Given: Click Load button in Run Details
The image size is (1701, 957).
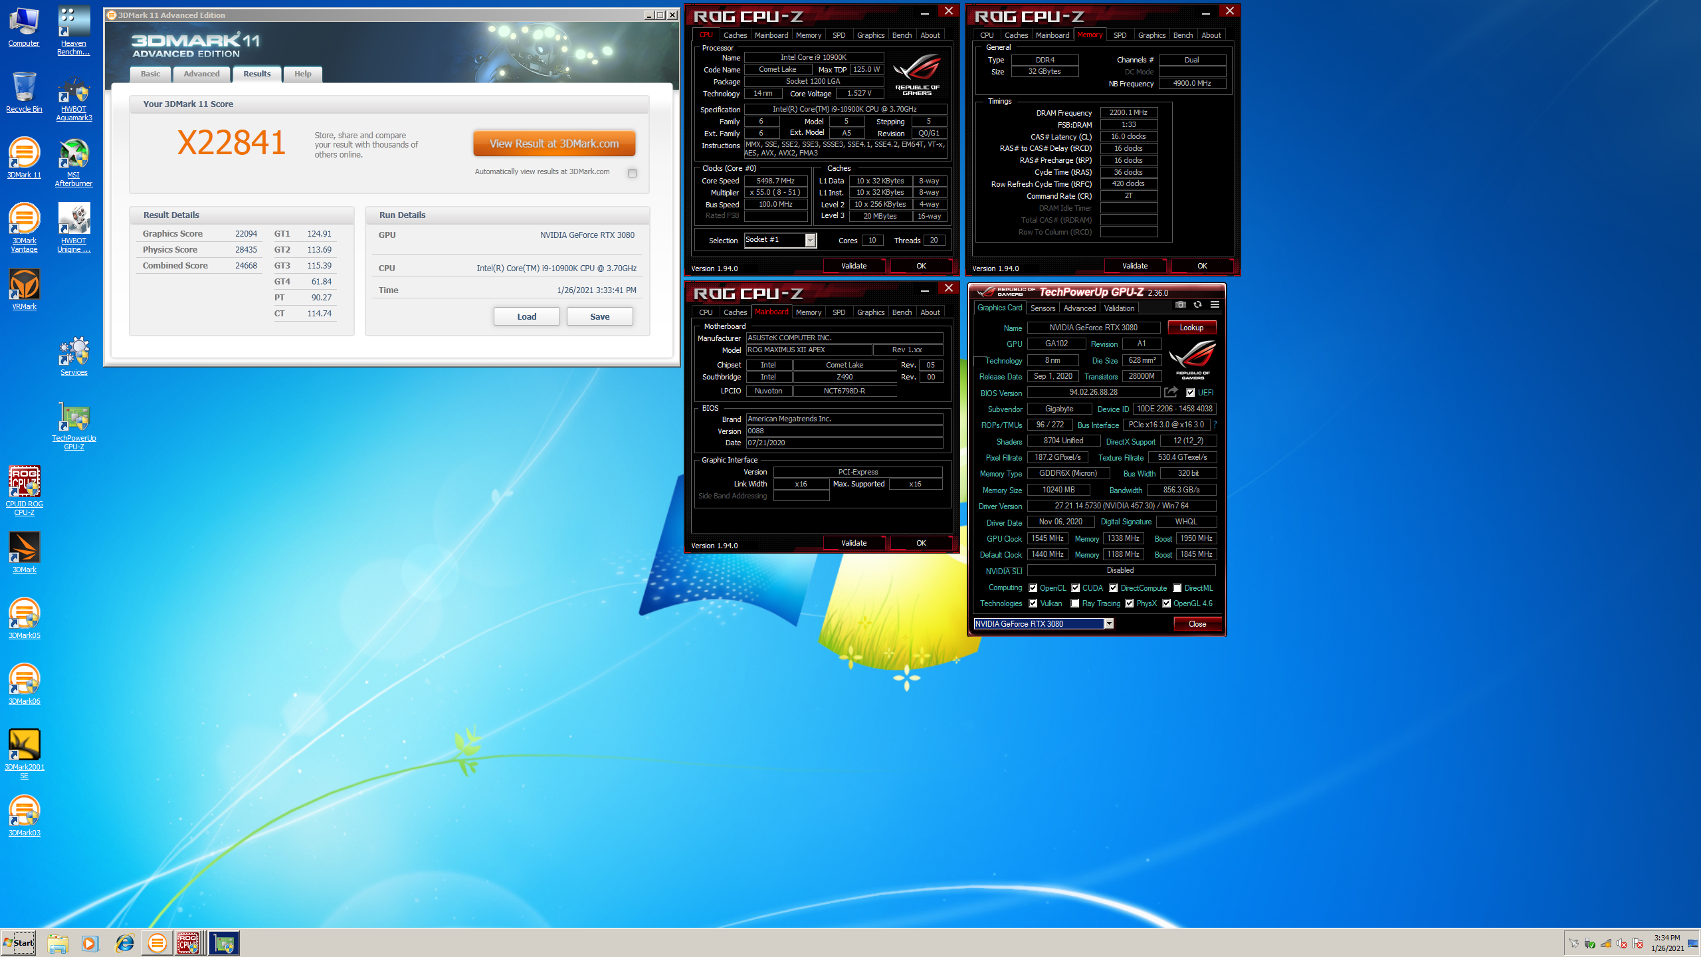Looking at the screenshot, I should pyautogui.click(x=527, y=316).
